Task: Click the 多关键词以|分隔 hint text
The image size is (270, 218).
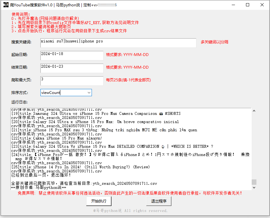Action: coord(214,42)
